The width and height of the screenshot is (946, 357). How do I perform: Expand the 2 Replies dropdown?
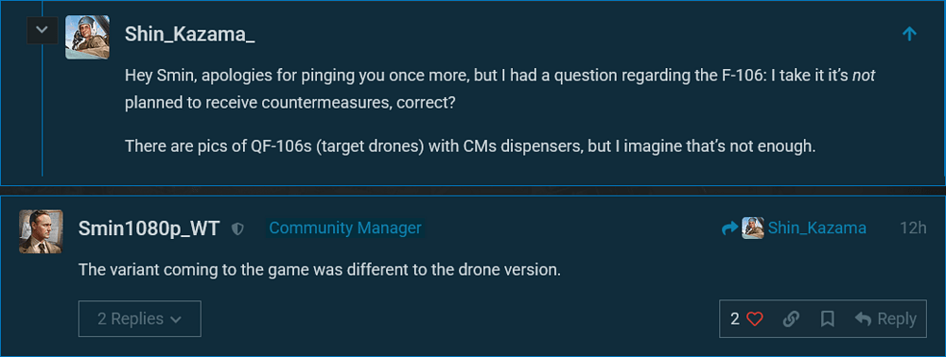(x=140, y=318)
